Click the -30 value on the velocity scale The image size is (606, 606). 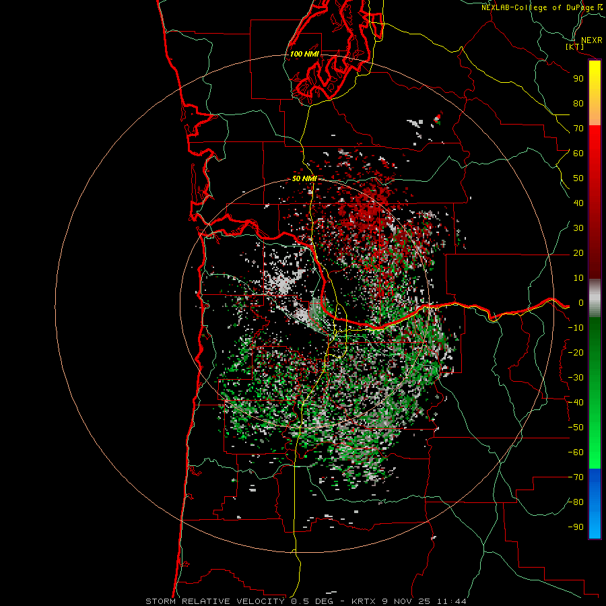(x=576, y=378)
